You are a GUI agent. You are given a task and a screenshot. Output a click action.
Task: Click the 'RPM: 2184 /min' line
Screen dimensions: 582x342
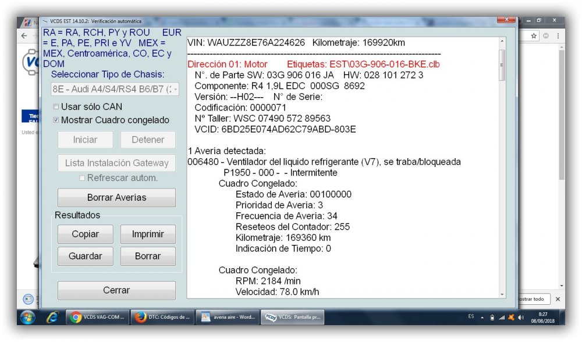click(x=268, y=281)
